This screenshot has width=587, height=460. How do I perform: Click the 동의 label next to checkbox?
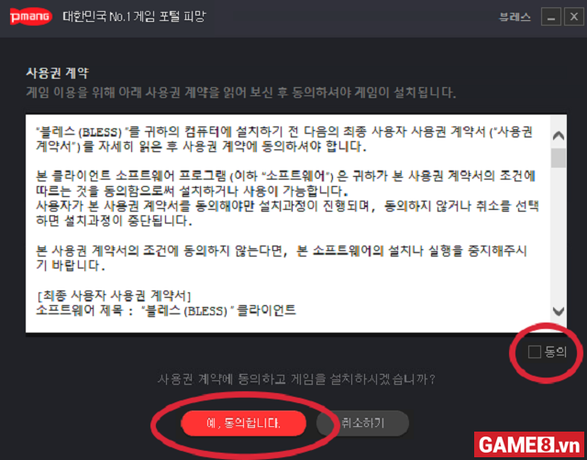point(556,352)
